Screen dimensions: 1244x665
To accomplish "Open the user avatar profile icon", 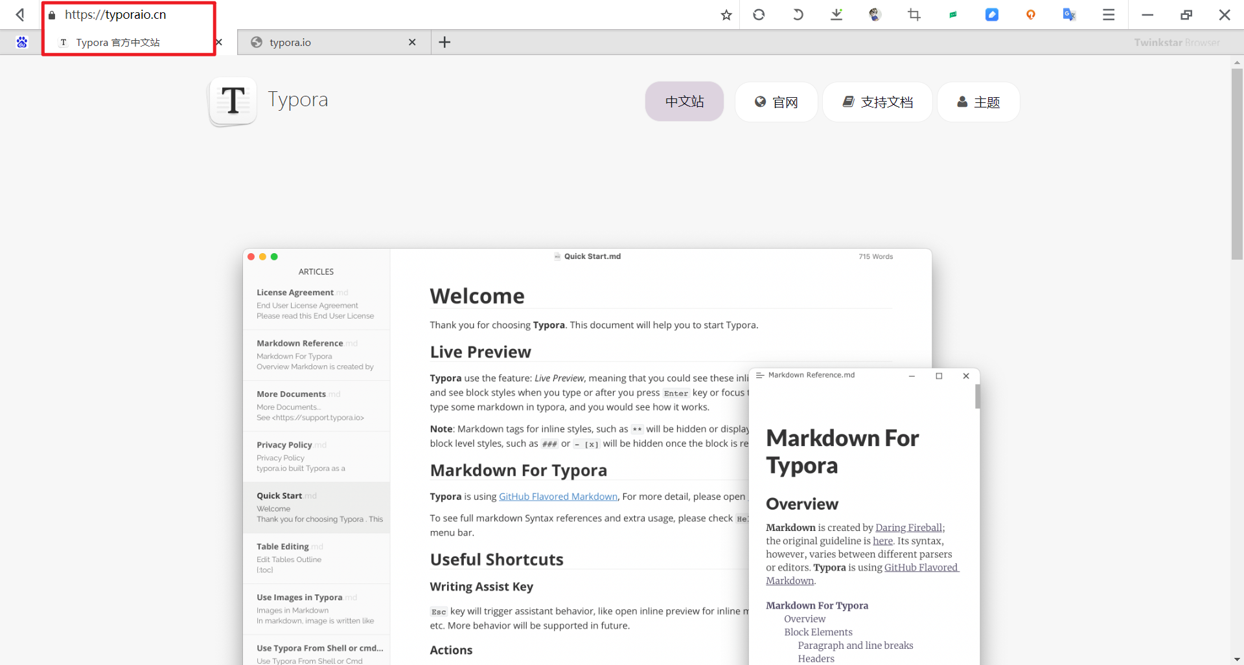I will coord(875,14).
